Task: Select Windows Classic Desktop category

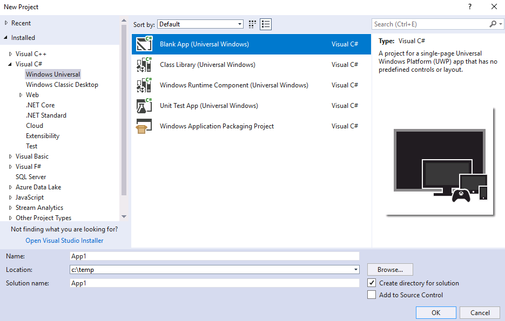Action: click(62, 85)
